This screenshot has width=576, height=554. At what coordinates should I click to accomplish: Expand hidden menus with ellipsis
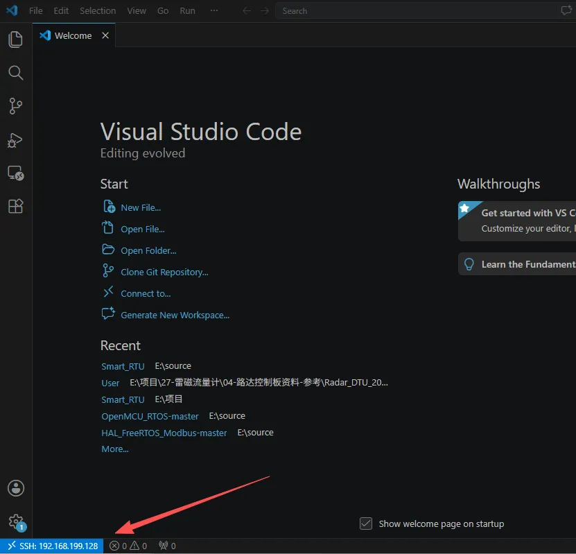point(214,10)
